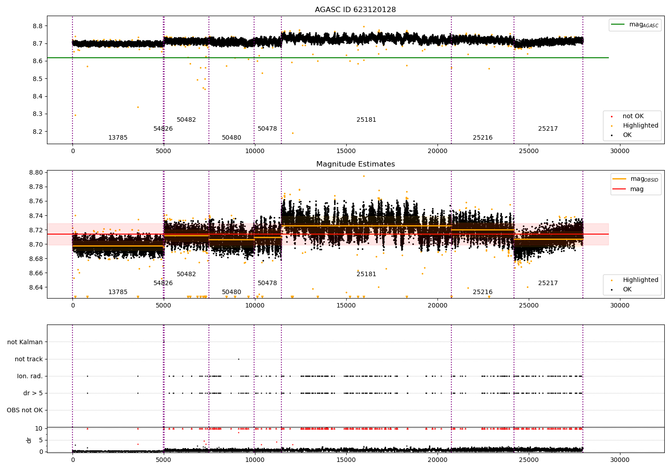
Task: Click obsid label 54826 in top plot
Action: pyautogui.click(x=163, y=129)
